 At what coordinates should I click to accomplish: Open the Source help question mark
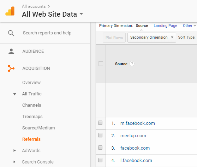click(132, 64)
